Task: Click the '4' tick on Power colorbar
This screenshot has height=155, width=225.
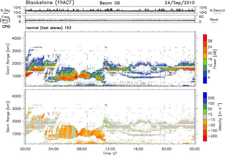Action: pos(209,77)
